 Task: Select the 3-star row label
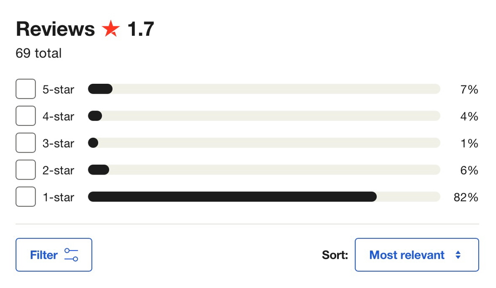(x=58, y=143)
